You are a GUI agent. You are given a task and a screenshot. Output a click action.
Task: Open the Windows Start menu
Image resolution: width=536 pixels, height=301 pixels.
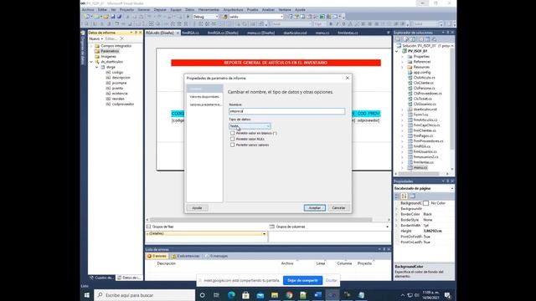click(87, 295)
